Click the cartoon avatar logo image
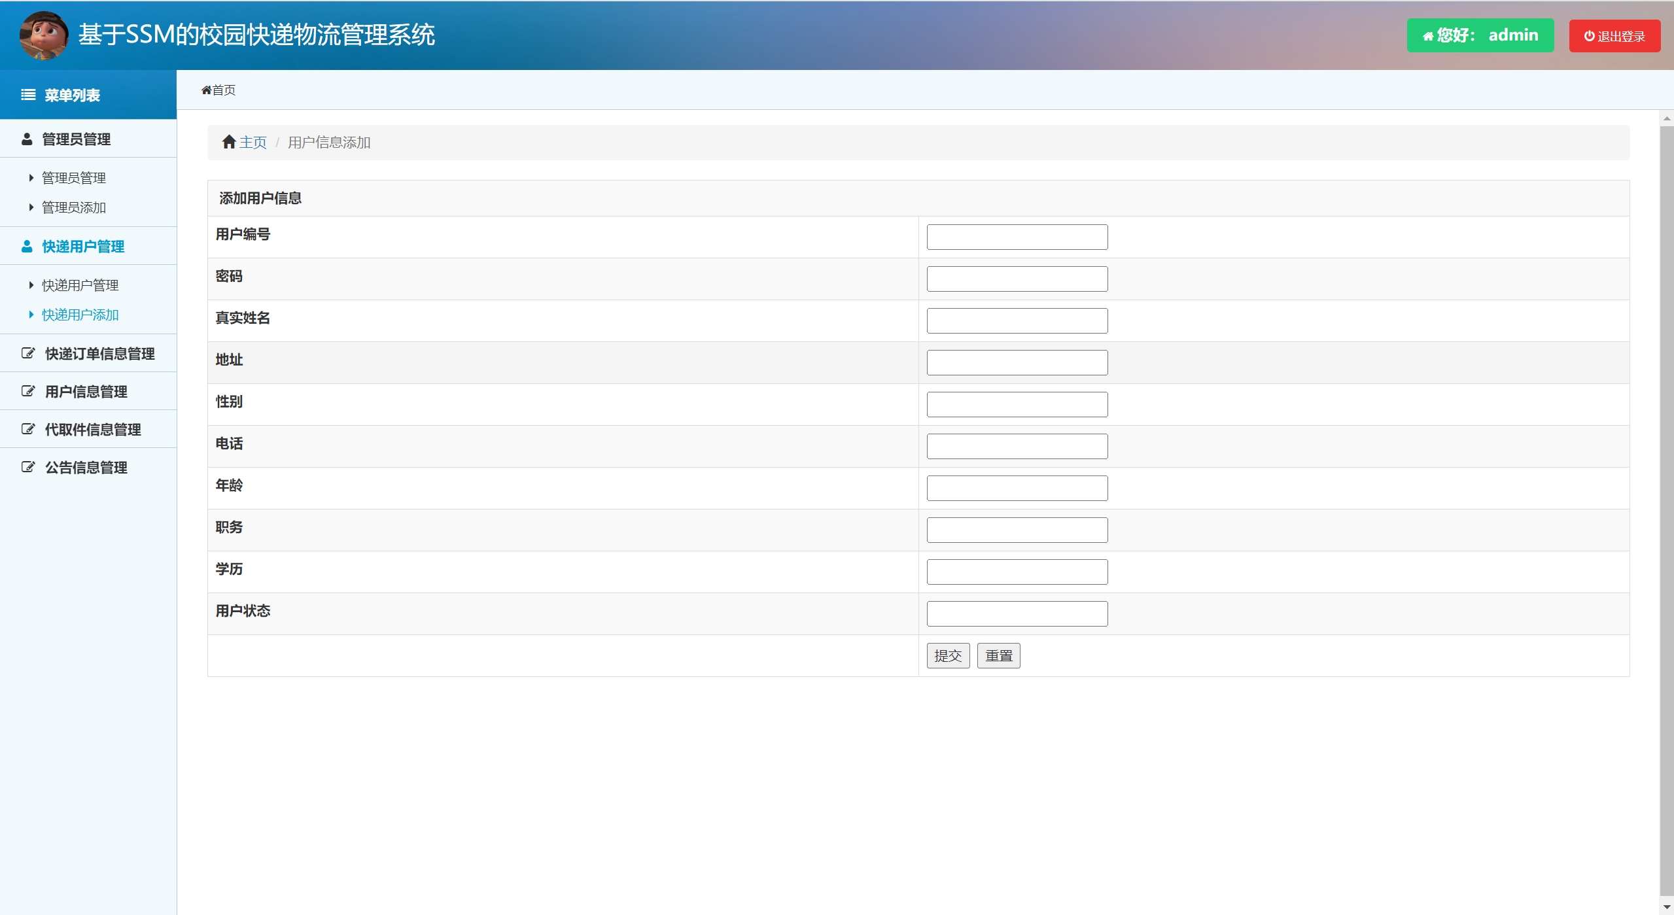The width and height of the screenshot is (1674, 915). point(44,35)
